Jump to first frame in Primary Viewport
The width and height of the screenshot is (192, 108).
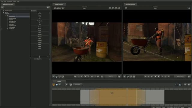click(75, 77)
